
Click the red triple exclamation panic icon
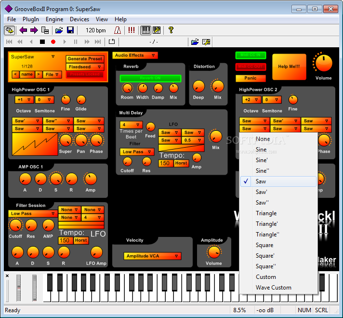coord(132,30)
